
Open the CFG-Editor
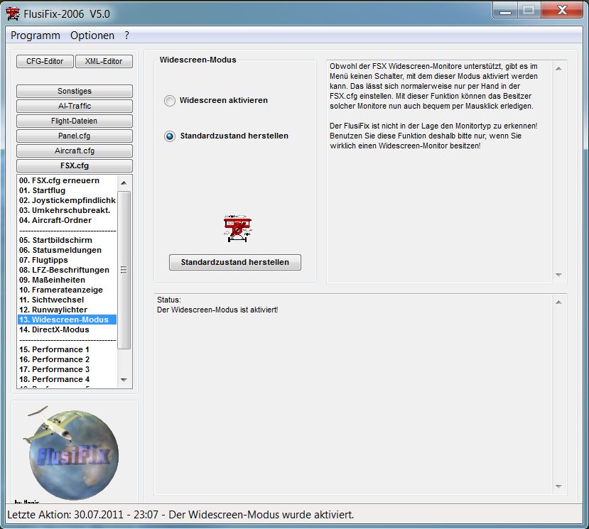[45, 61]
